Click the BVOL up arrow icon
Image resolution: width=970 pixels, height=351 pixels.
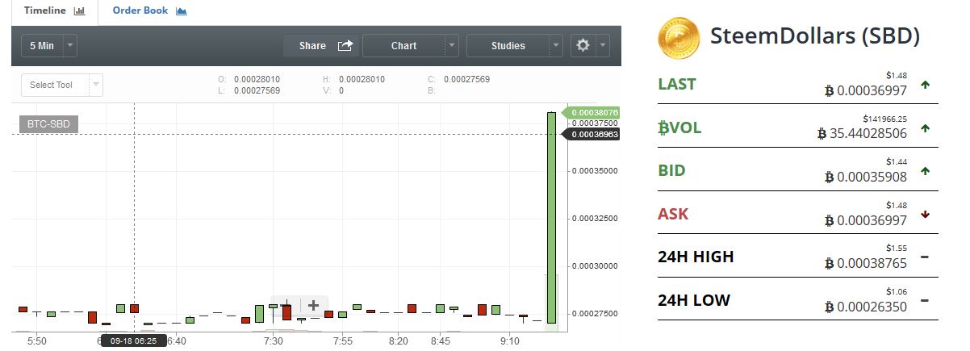pos(925,127)
